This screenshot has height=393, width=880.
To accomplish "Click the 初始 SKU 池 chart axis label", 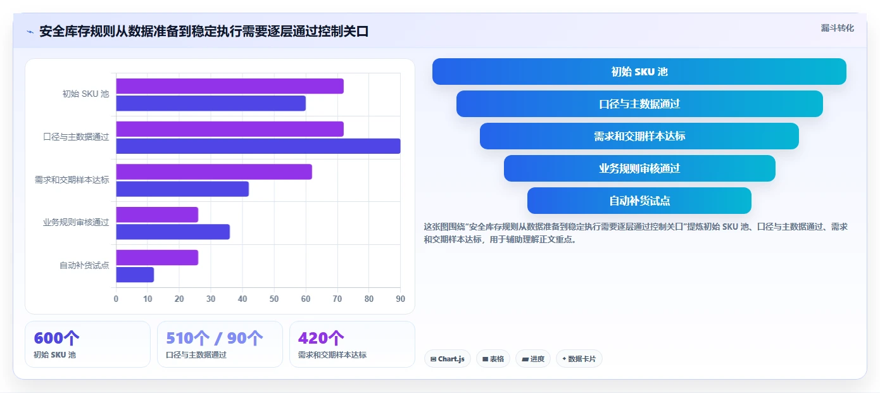I will click(85, 94).
